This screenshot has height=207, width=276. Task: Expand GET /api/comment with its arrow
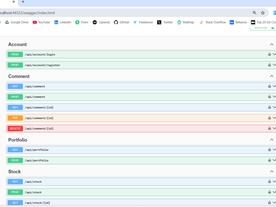tap(274, 86)
